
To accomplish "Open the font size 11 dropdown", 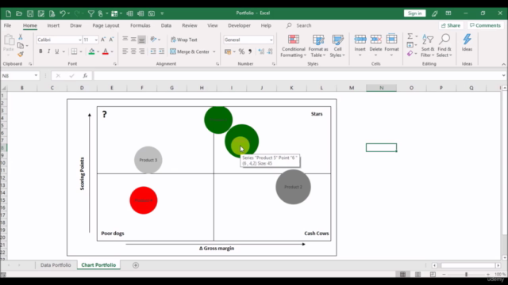I will point(96,40).
